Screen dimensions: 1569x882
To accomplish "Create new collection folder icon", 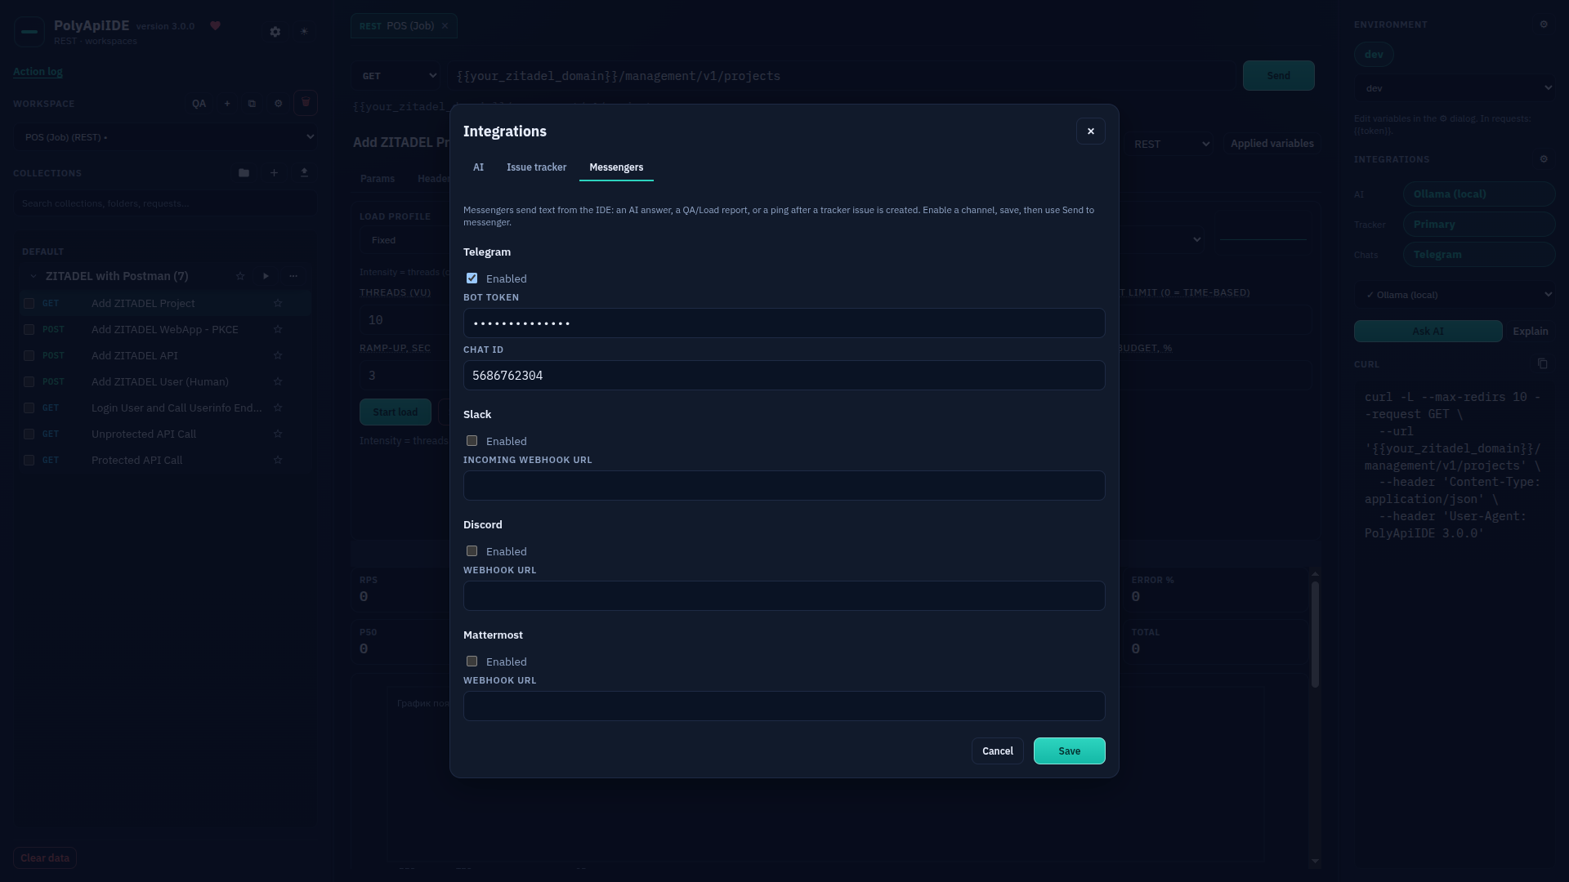I will [x=244, y=173].
